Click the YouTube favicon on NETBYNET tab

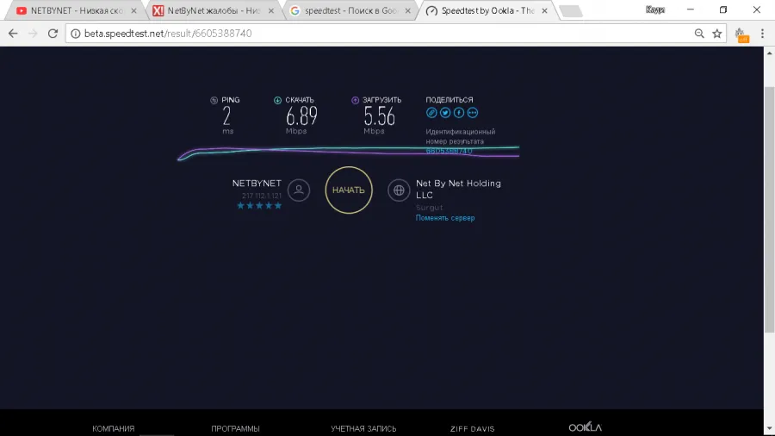click(22, 10)
